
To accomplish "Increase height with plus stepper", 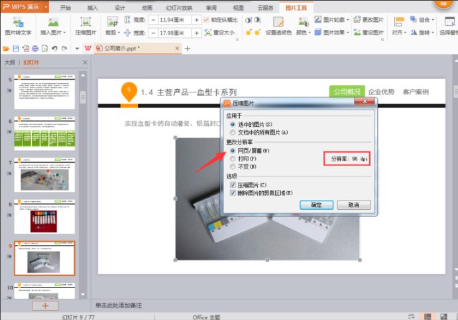I will click(197, 20).
